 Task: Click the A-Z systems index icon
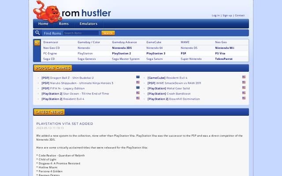(37, 43)
